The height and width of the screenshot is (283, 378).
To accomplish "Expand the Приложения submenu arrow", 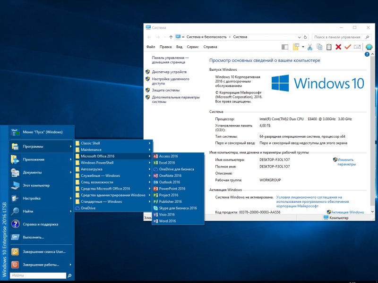I will click(70, 159).
